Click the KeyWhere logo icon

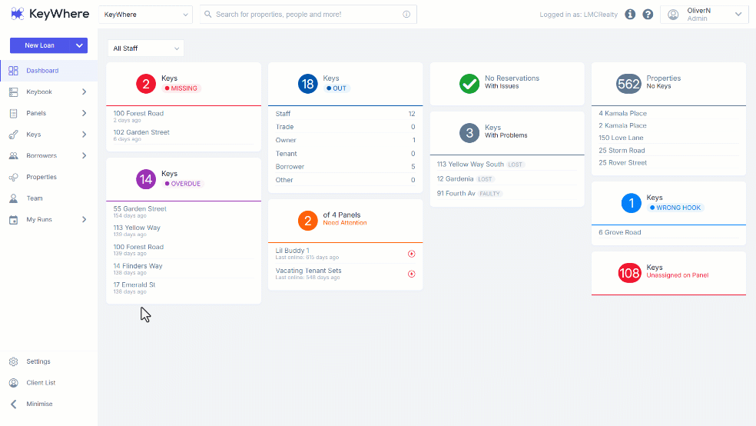coord(18,14)
